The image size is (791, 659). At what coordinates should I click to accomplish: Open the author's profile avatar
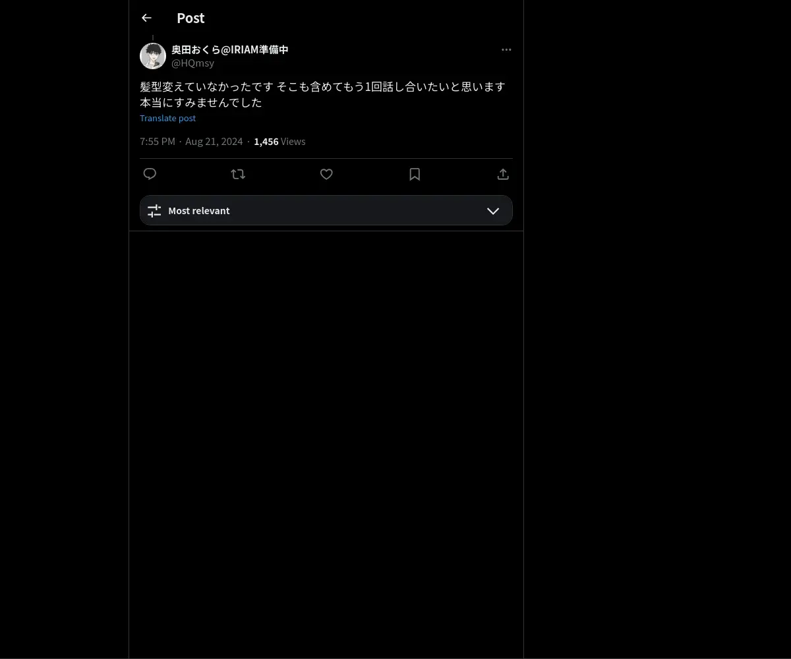153,56
